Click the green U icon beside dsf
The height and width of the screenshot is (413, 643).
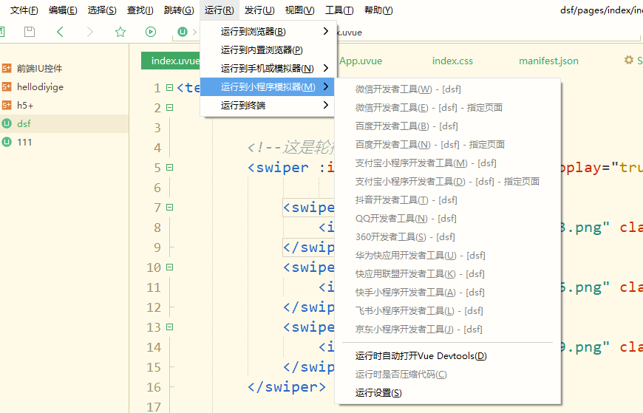(x=7, y=123)
